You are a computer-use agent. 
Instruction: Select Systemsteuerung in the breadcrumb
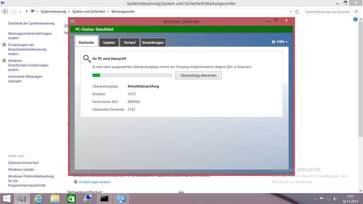click(53, 12)
